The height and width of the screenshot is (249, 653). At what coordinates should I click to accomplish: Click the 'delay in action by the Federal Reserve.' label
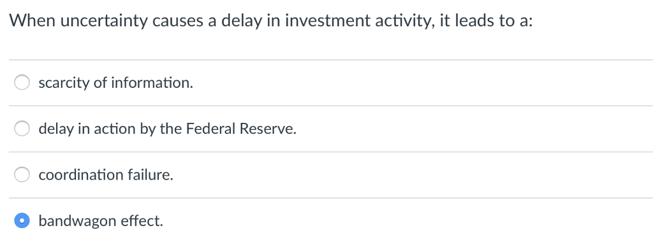(168, 129)
